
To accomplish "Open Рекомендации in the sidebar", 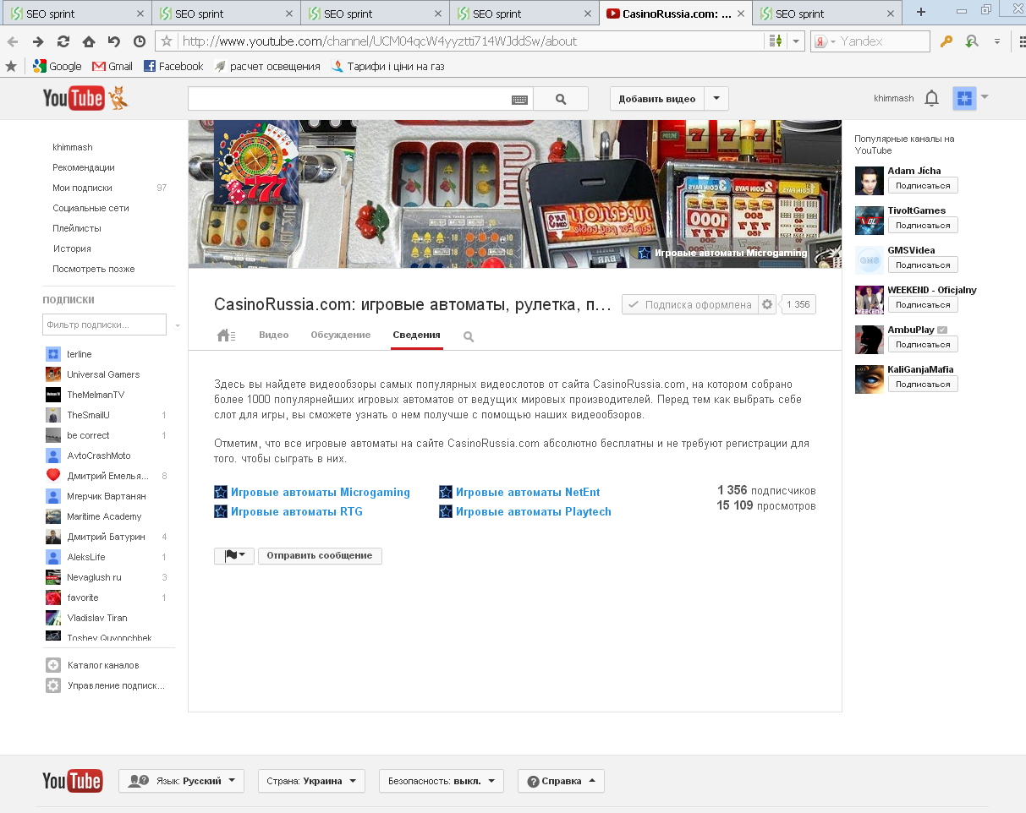I will [x=84, y=167].
